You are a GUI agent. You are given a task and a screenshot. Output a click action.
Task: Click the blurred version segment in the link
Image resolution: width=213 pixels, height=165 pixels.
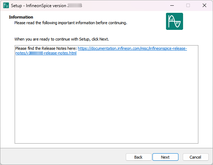pyautogui.click(x=36, y=53)
